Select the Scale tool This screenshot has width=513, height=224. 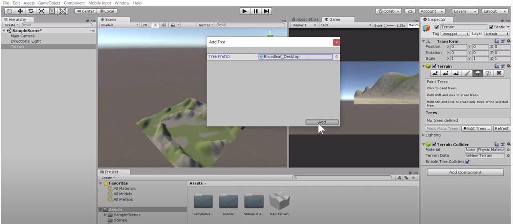41,11
